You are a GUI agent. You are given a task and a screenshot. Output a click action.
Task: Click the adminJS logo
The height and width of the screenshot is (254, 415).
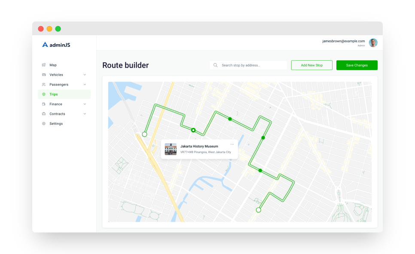click(56, 44)
